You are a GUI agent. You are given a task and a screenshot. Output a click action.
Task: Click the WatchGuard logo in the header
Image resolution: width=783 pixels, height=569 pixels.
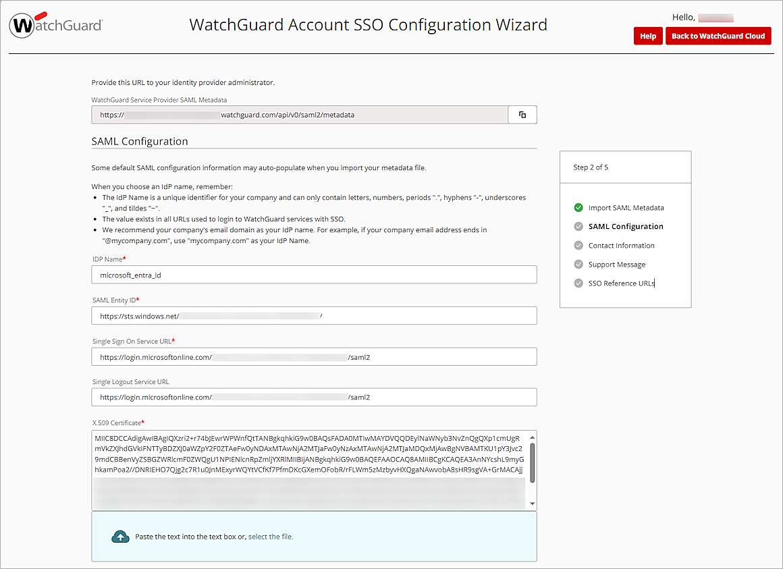click(x=55, y=25)
